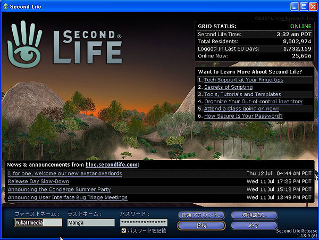The width and height of the screenshot is (319, 240).
Task: Open the preferences (環境設定) button
Action: click(254, 215)
